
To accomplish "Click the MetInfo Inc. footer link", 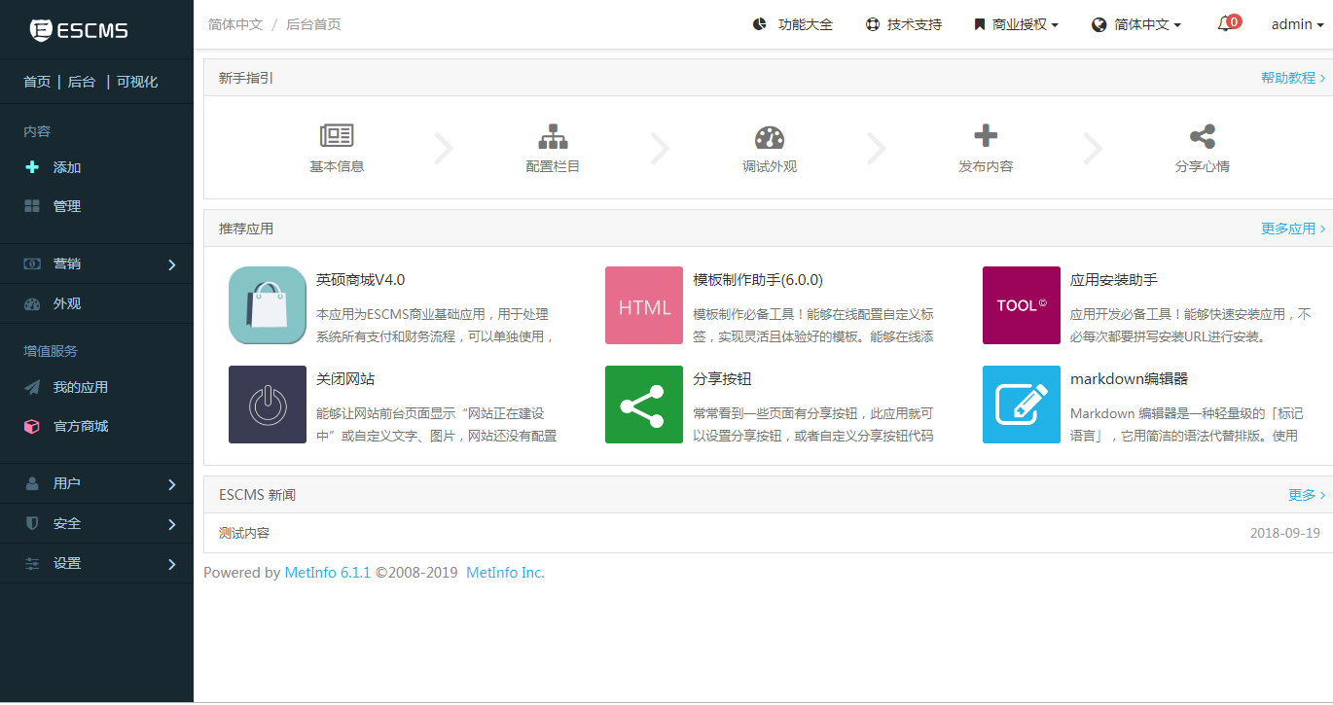I will pos(505,573).
